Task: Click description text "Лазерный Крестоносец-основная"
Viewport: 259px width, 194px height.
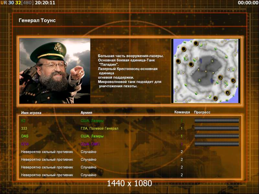Action: (128, 69)
